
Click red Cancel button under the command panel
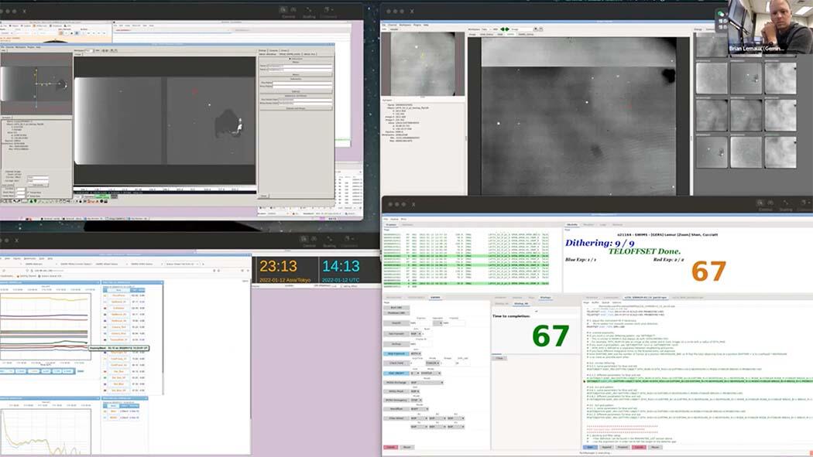pyautogui.click(x=390, y=447)
